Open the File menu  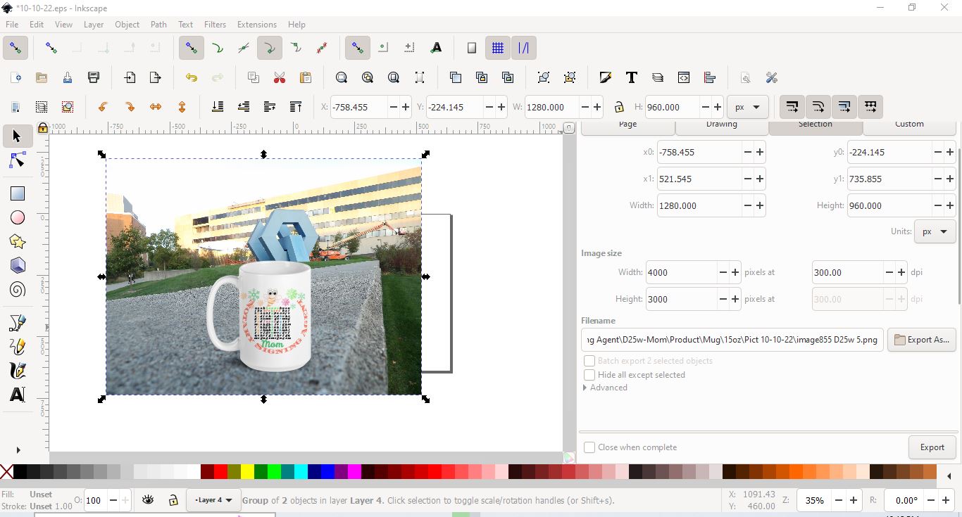pos(12,24)
